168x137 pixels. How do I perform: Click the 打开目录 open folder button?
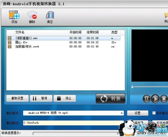click(161, 123)
